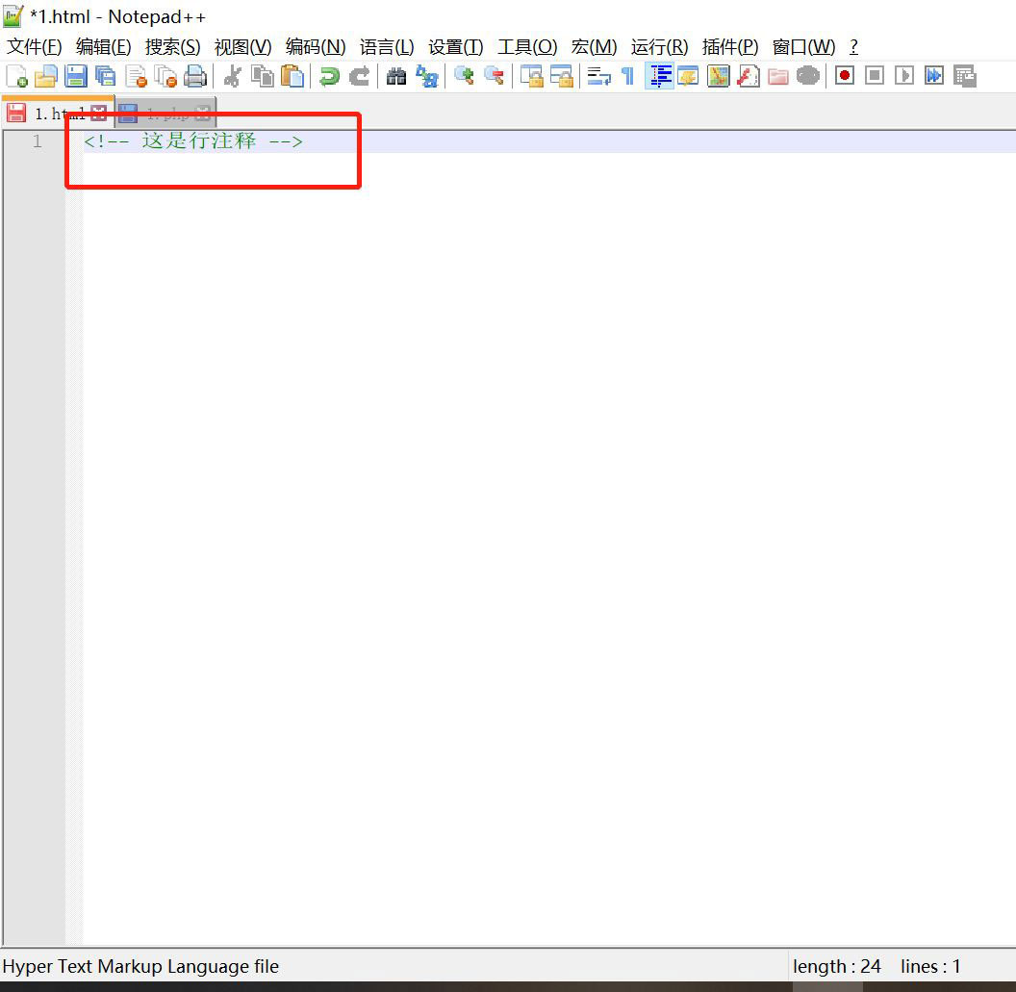Paste from clipboard using the Paste icon
Viewport: 1016px width, 992px height.
292,76
